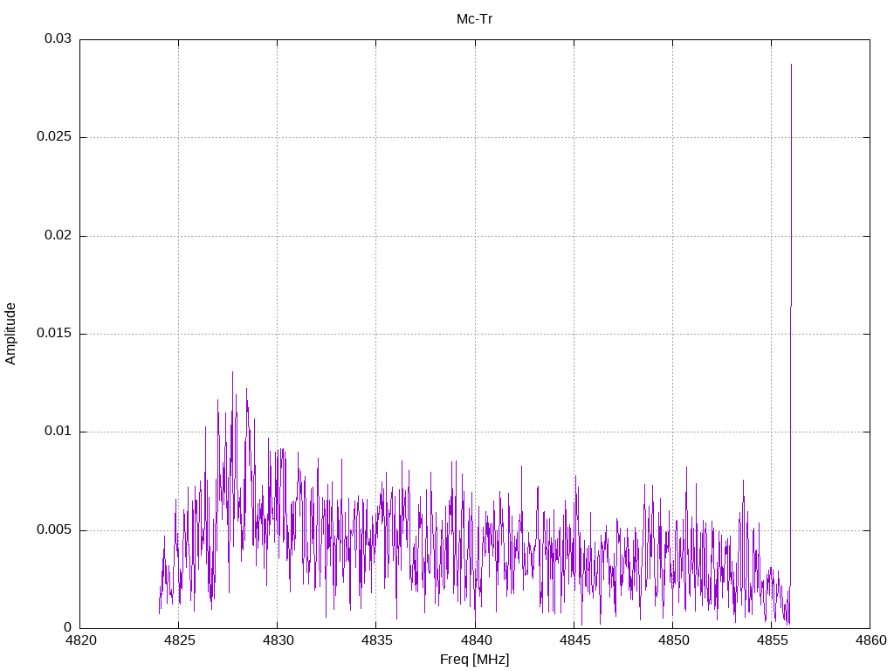Click the 0.005 y-axis tick label
Image resolution: width=894 pixels, height=671 pixels.
[x=54, y=530]
